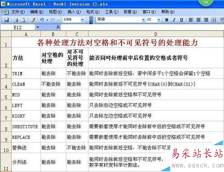Click cell containing SUBSTITUTE
224x172 pixels.
point(26,126)
